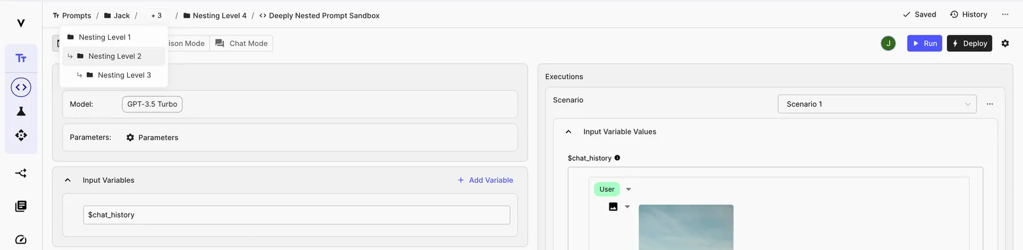Open the flask test suites icon in sidebar

click(x=21, y=111)
